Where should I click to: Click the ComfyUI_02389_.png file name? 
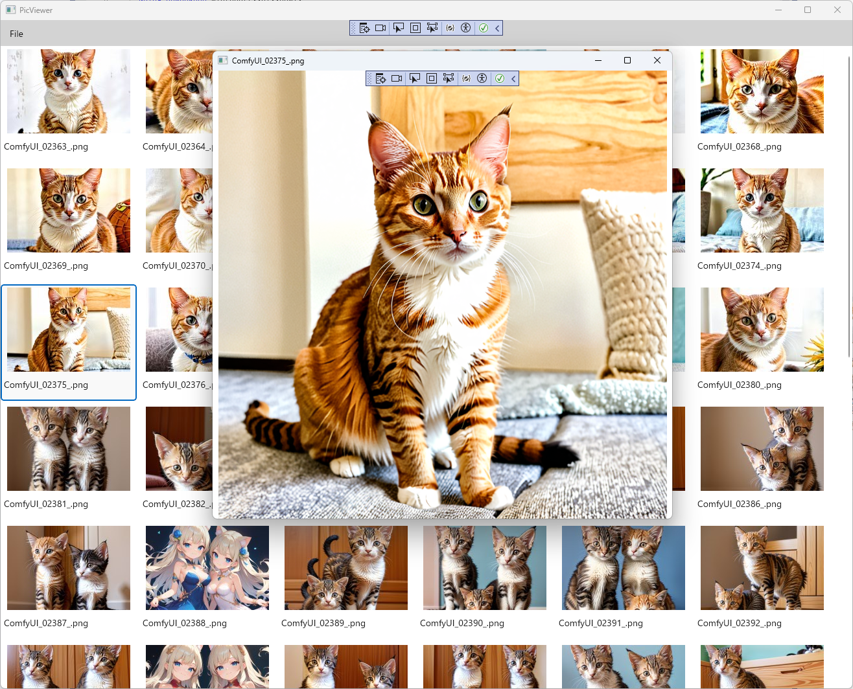[323, 623]
